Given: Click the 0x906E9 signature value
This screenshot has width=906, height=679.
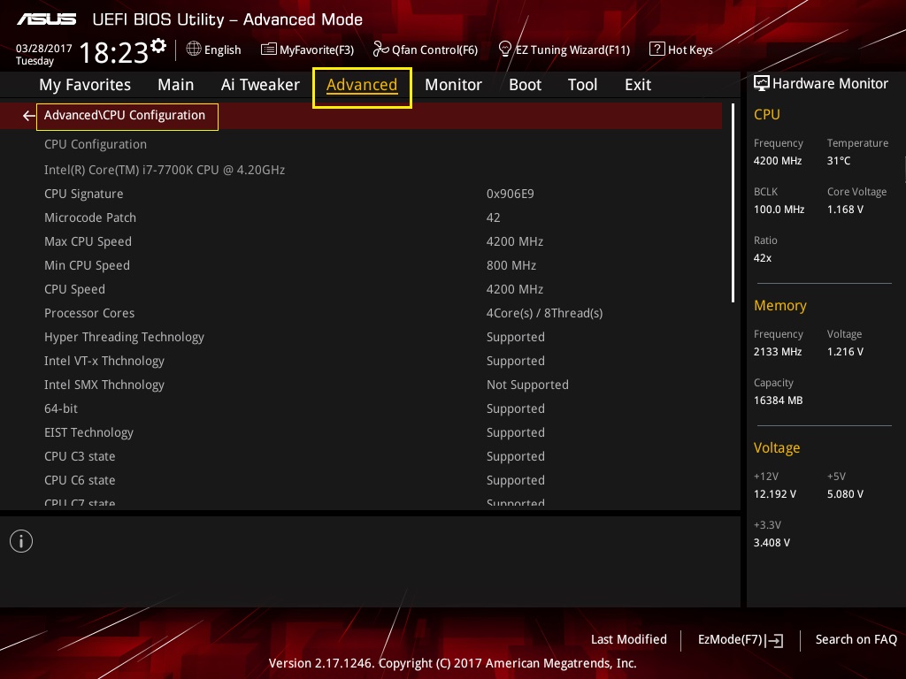Looking at the screenshot, I should coord(511,194).
